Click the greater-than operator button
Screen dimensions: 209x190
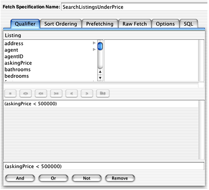(87, 93)
